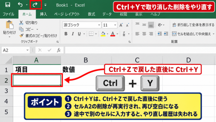This screenshot has height=122, width=216.
Task: Click the Undo arrow icon
Action: 20,5
